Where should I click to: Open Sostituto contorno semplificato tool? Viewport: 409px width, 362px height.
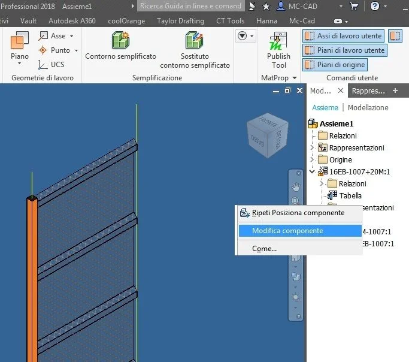point(195,50)
